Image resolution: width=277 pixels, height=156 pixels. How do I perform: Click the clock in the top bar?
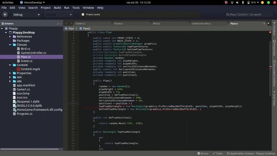click(138, 3)
